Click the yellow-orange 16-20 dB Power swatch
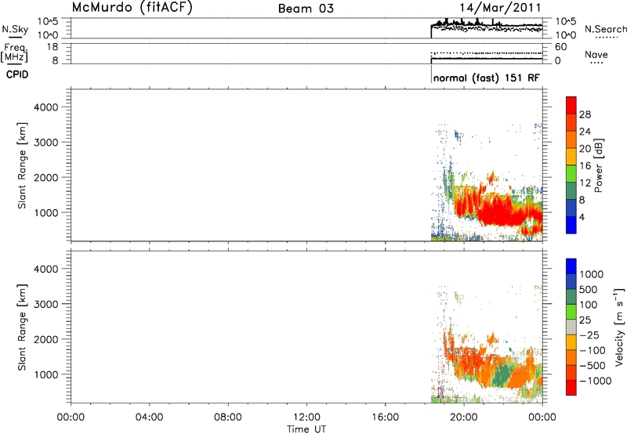Viewport: 627px width, 434px height. click(571, 157)
